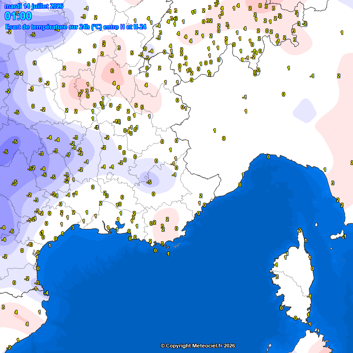This screenshot has width=353, height=353.
Task: Click the "Copyright Meteociel.fr 2026" caption
Action: 198,346
